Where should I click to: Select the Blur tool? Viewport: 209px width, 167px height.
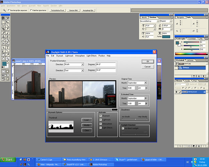click(3, 43)
